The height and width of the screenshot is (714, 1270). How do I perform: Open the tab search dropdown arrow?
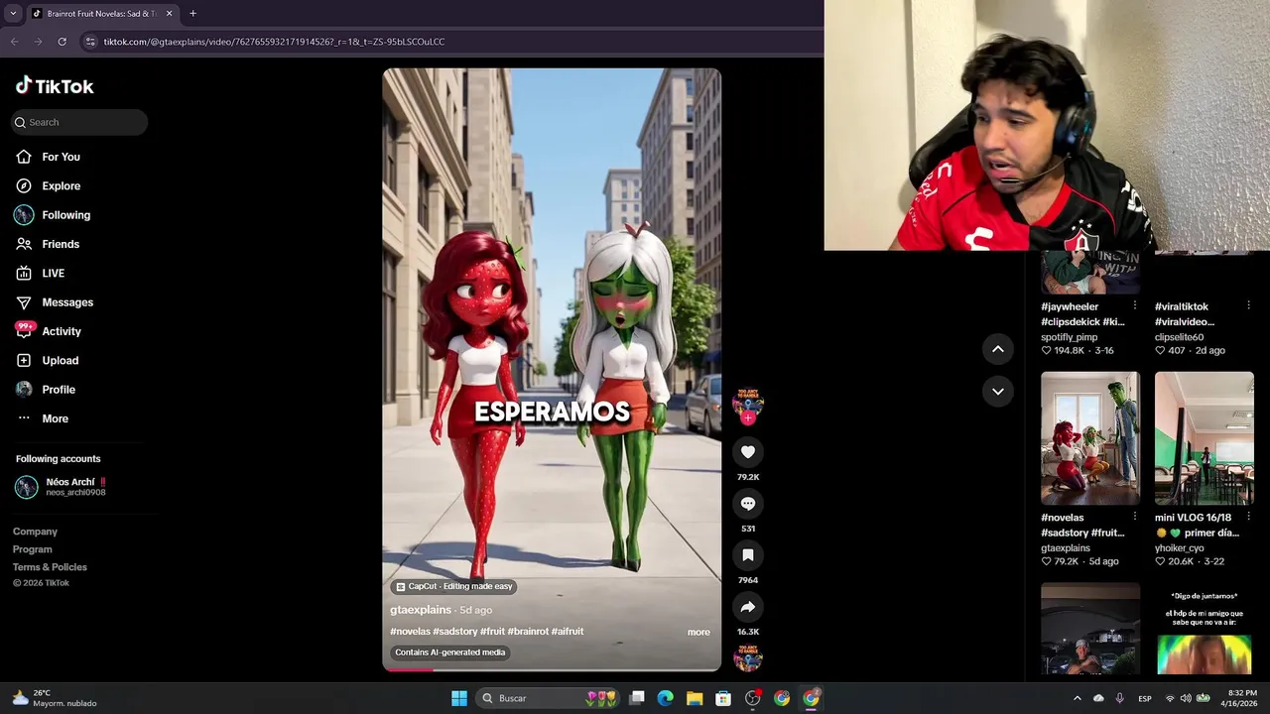[x=13, y=13]
